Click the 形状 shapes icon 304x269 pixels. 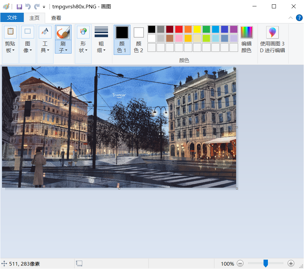83,31
